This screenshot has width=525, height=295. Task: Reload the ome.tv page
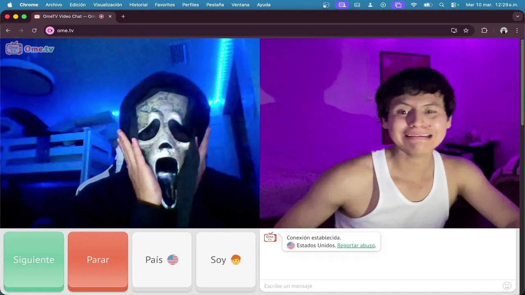[34, 30]
